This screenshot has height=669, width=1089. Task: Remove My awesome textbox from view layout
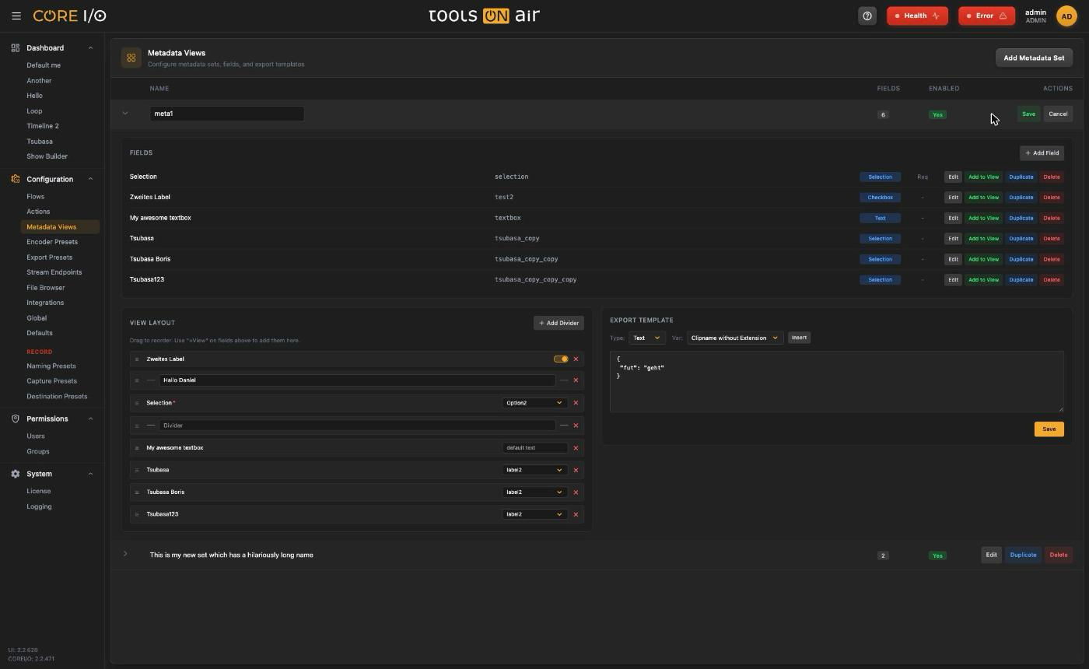coord(576,448)
